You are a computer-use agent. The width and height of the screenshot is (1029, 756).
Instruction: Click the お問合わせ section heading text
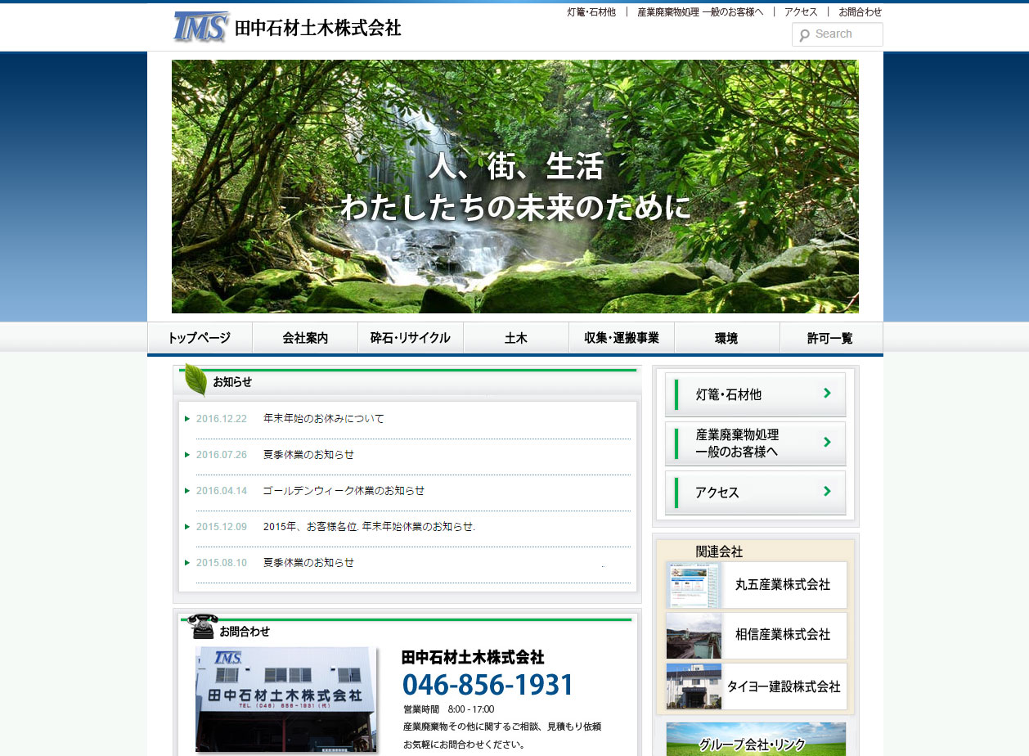(245, 632)
